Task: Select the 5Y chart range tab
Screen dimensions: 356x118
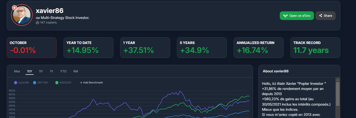Action: click(41, 71)
